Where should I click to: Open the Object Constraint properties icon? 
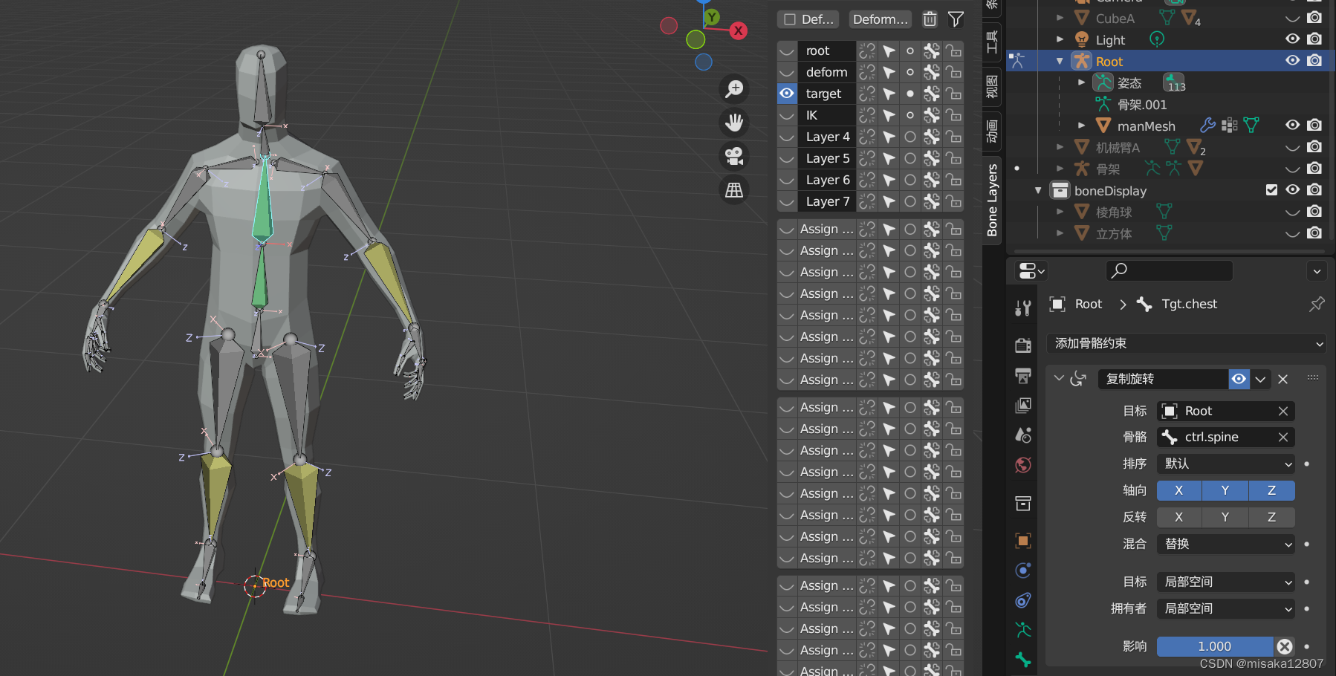pos(1023,600)
